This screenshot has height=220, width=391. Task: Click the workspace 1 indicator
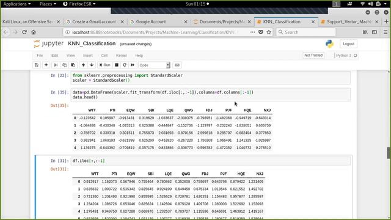pyautogui.click(x=336, y=4)
